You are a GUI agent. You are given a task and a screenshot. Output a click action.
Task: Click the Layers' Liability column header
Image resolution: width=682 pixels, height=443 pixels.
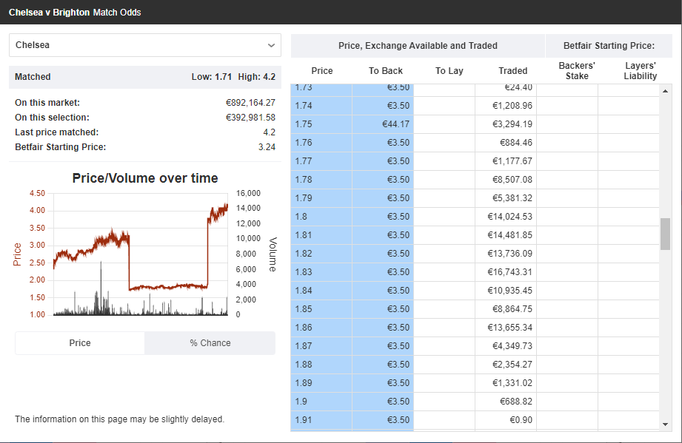[641, 71]
